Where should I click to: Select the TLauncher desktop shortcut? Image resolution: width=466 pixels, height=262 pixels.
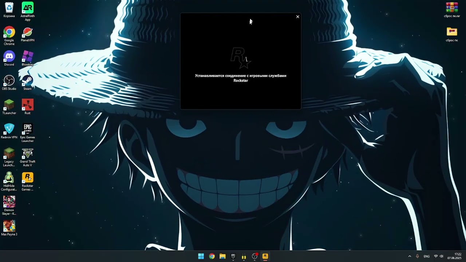tap(9, 107)
